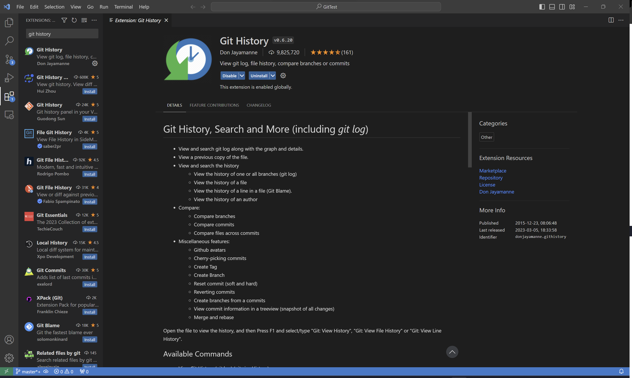The height and width of the screenshot is (378, 632).
Task: Open Don Jayamanne link under resources
Action: coord(496,191)
